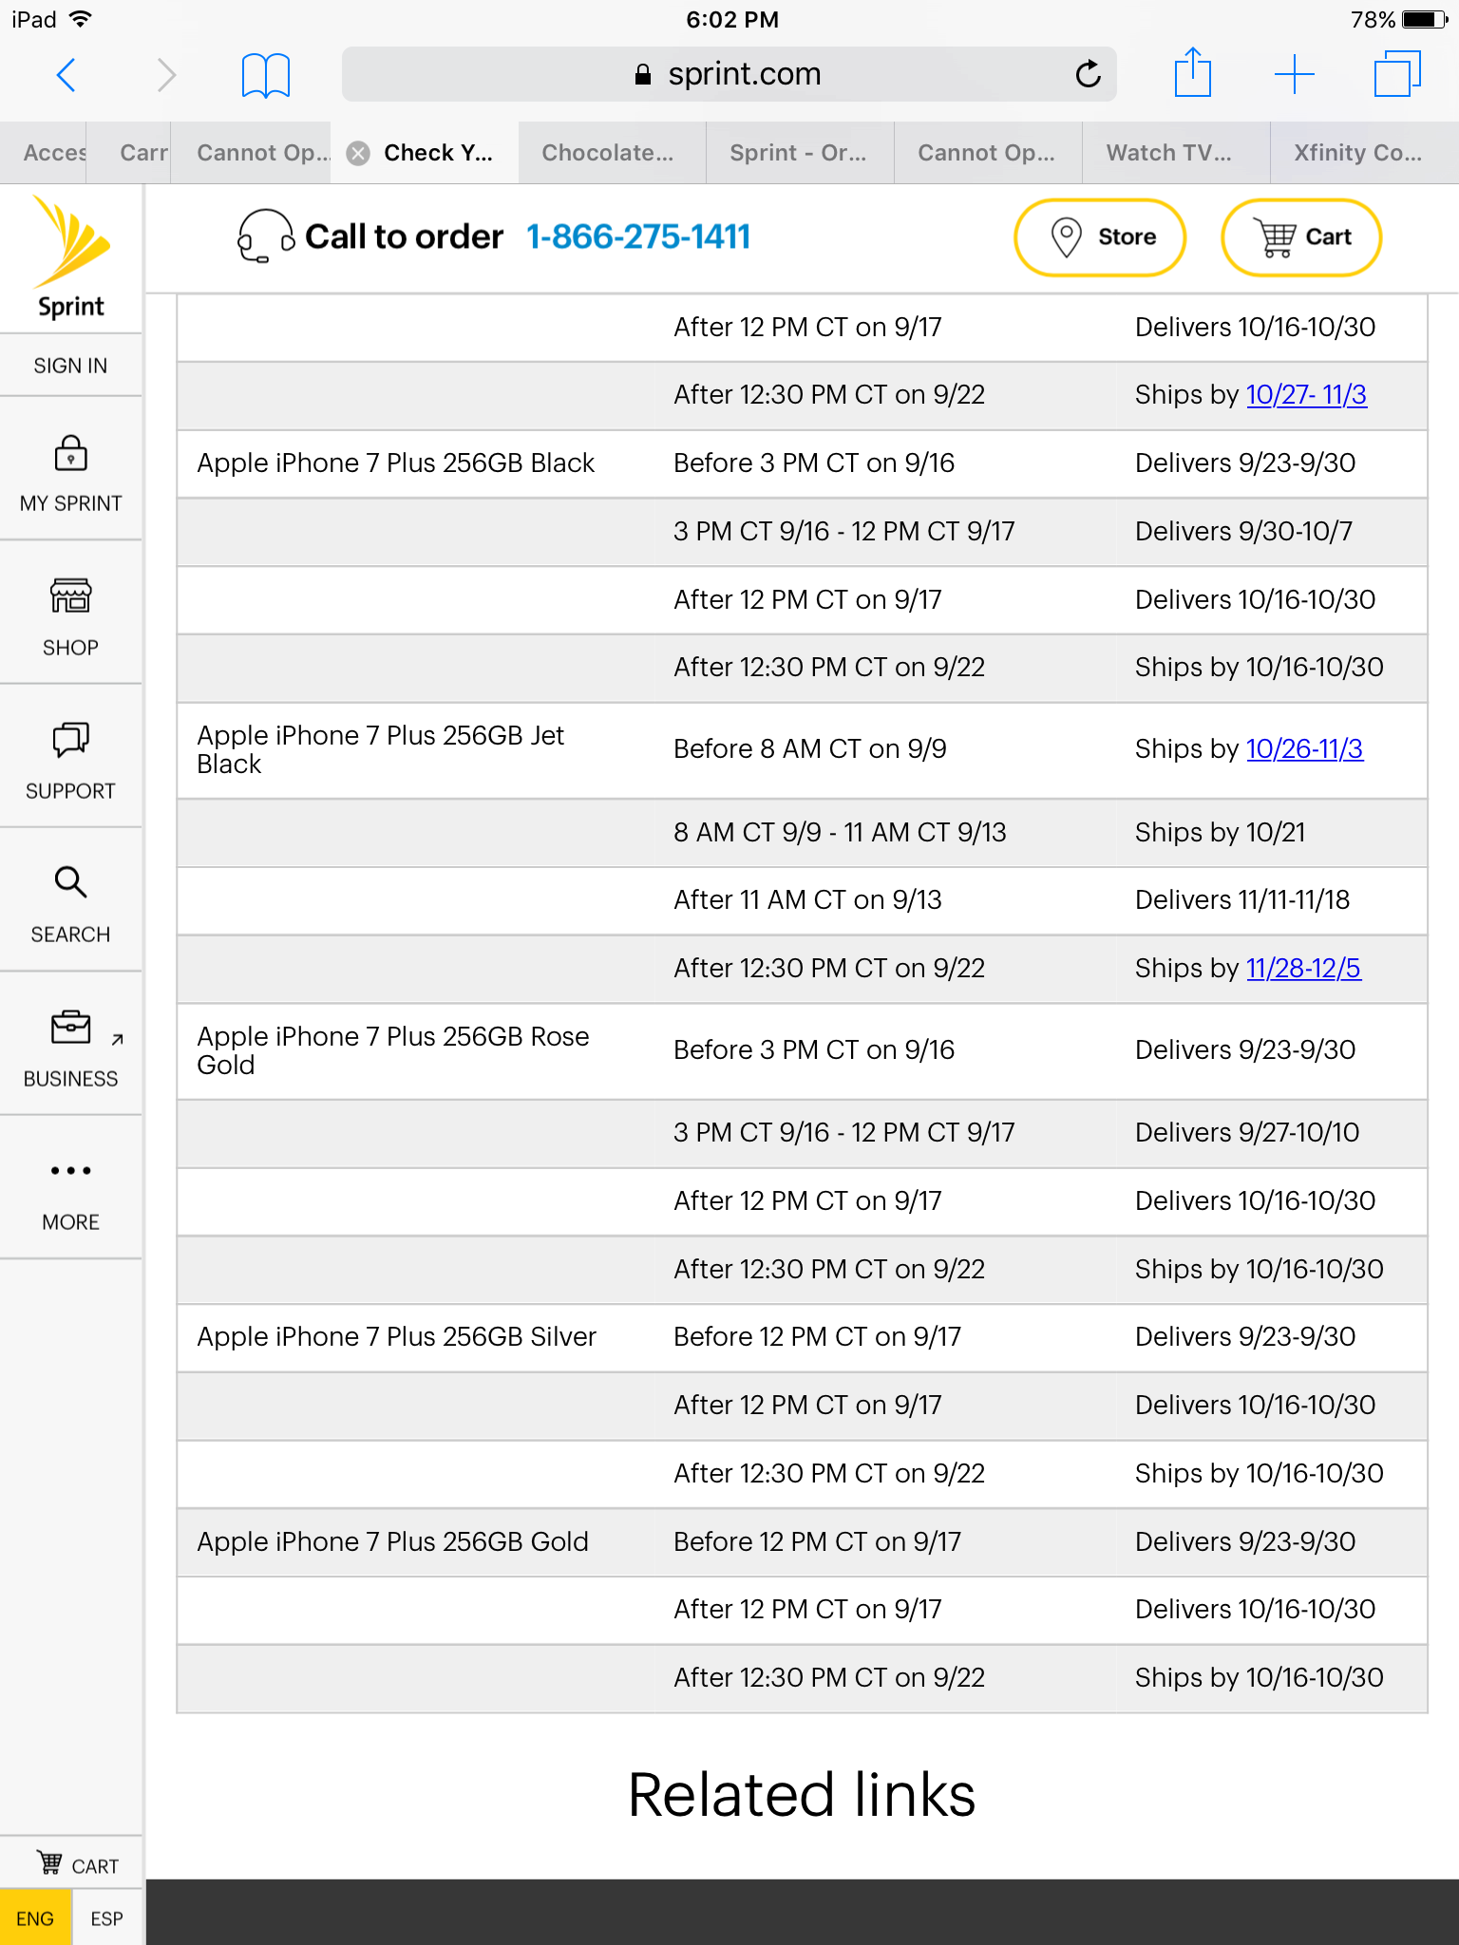Screen dimensions: 1459x1945
Task: Click 'Delivers 9/30-10/7' cell
Action: pos(1243,531)
